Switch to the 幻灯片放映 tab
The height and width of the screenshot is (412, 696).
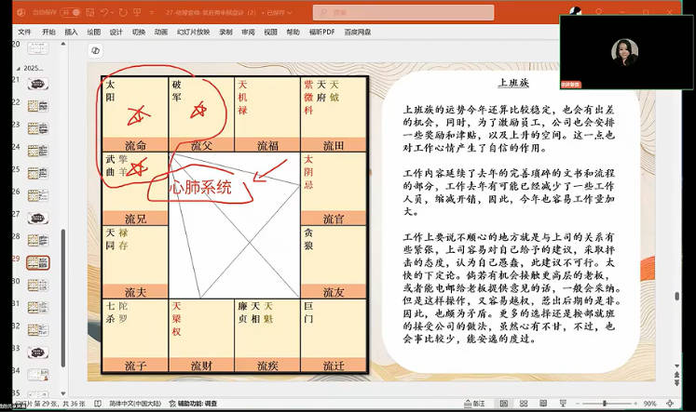pos(186,32)
